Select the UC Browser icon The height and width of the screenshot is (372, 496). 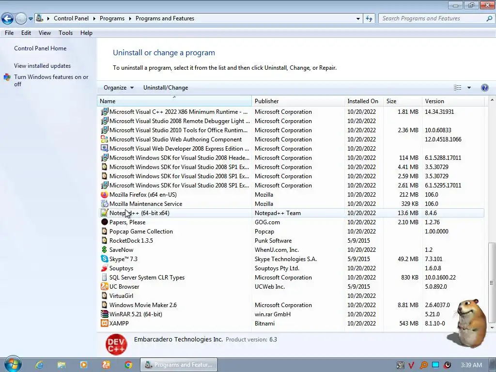point(104,286)
